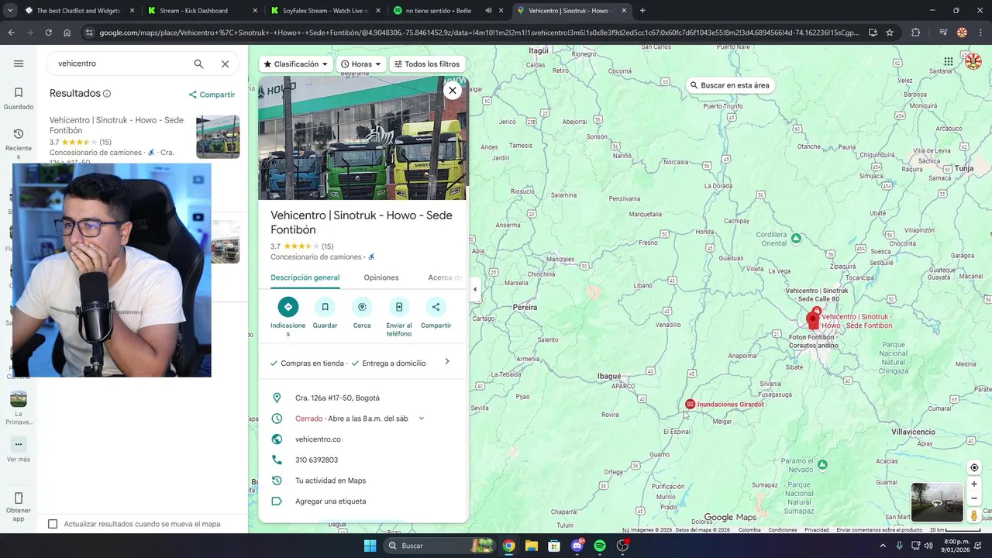Bookmark this page with star icon
The width and height of the screenshot is (992, 558).
[x=890, y=33]
